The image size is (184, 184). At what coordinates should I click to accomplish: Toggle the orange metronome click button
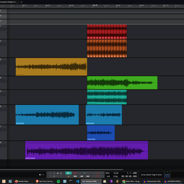pyautogui.click(x=68, y=176)
